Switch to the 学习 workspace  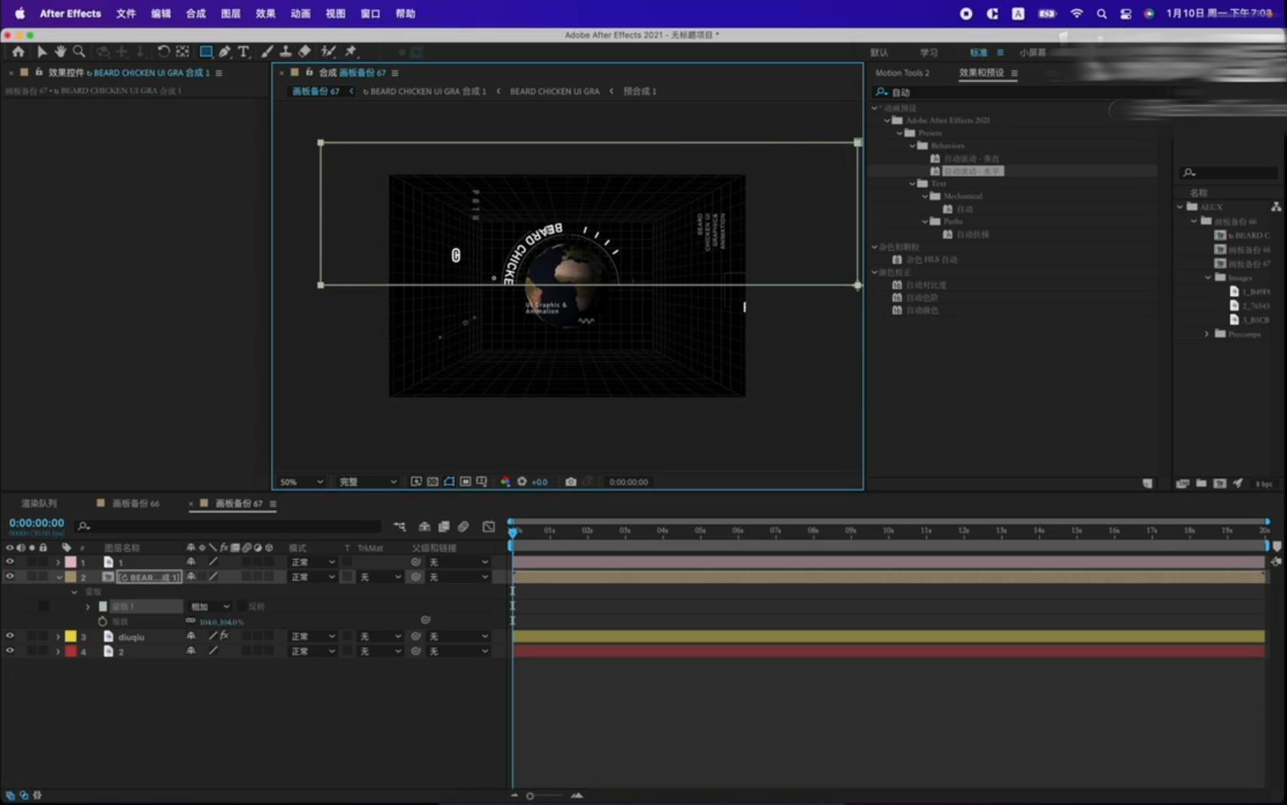929,52
